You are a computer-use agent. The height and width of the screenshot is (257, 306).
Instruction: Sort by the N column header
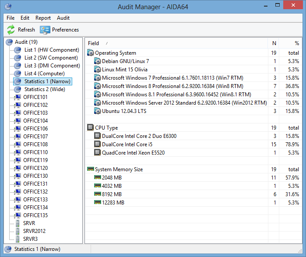tap(274, 43)
